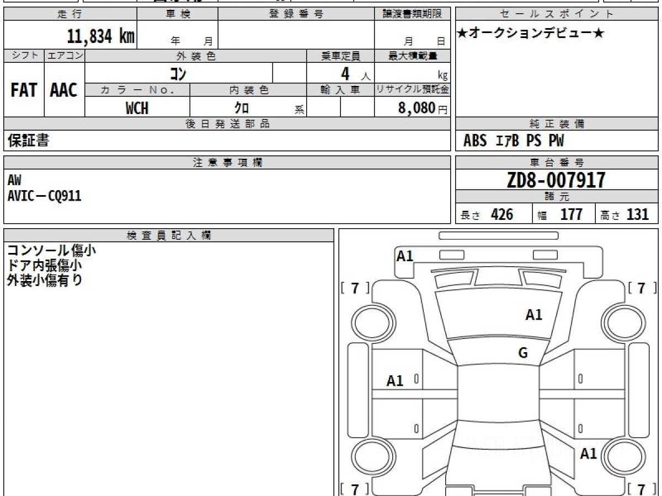Select the コンソール傷小 inspector note

[x=51, y=251]
